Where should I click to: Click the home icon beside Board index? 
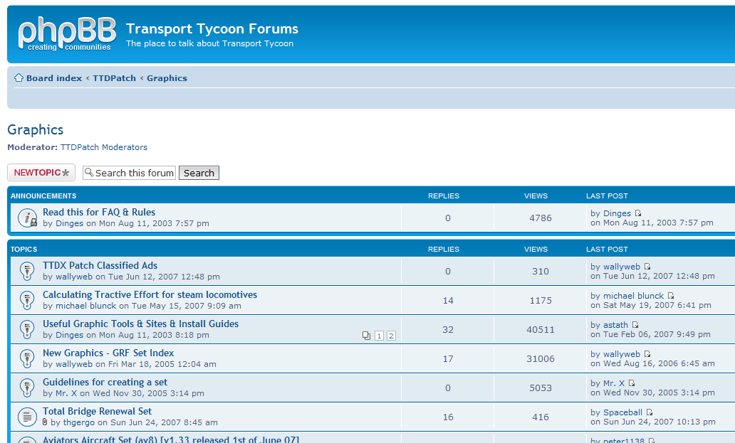click(19, 78)
